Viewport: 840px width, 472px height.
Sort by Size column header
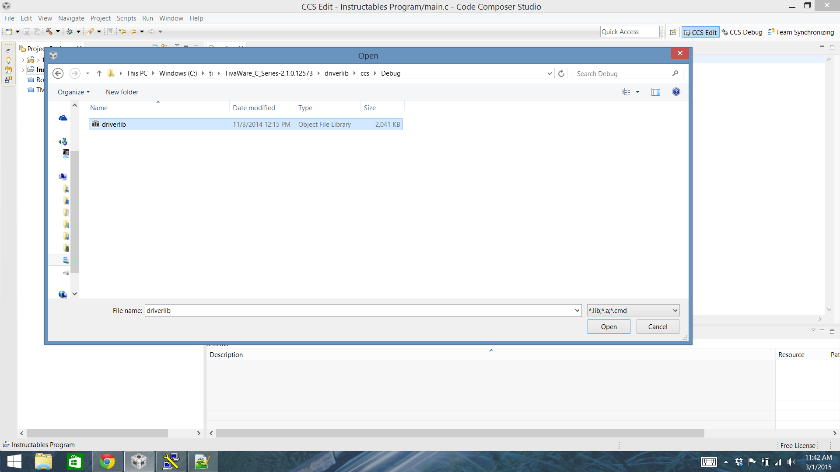click(x=382, y=108)
